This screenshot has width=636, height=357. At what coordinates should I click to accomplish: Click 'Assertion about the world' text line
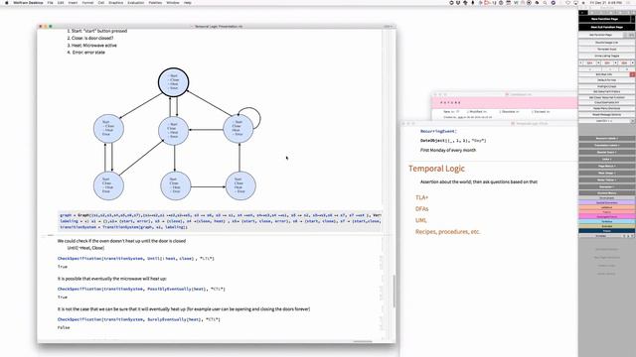click(479, 182)
